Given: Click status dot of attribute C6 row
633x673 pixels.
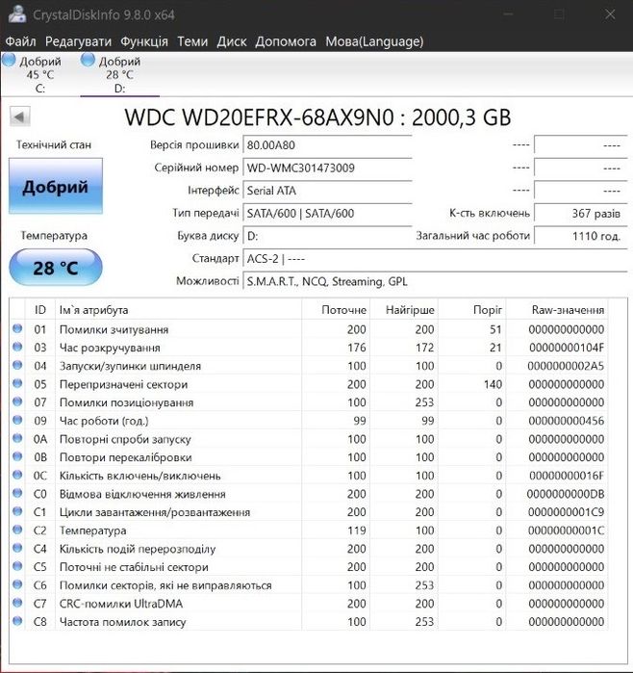Looking at the screenshot, I should (17, 584).
